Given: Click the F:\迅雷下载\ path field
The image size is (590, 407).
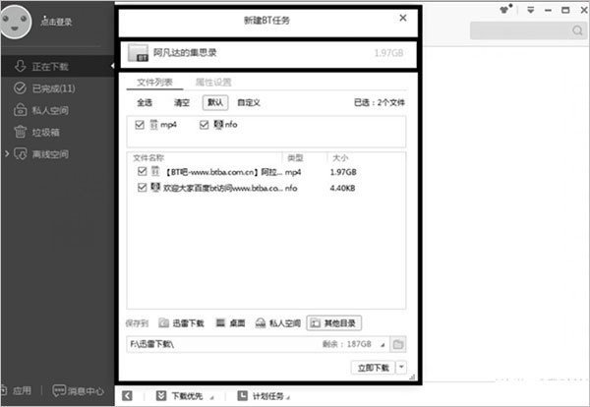Looking at the screenshot, I should click(258, 344).
